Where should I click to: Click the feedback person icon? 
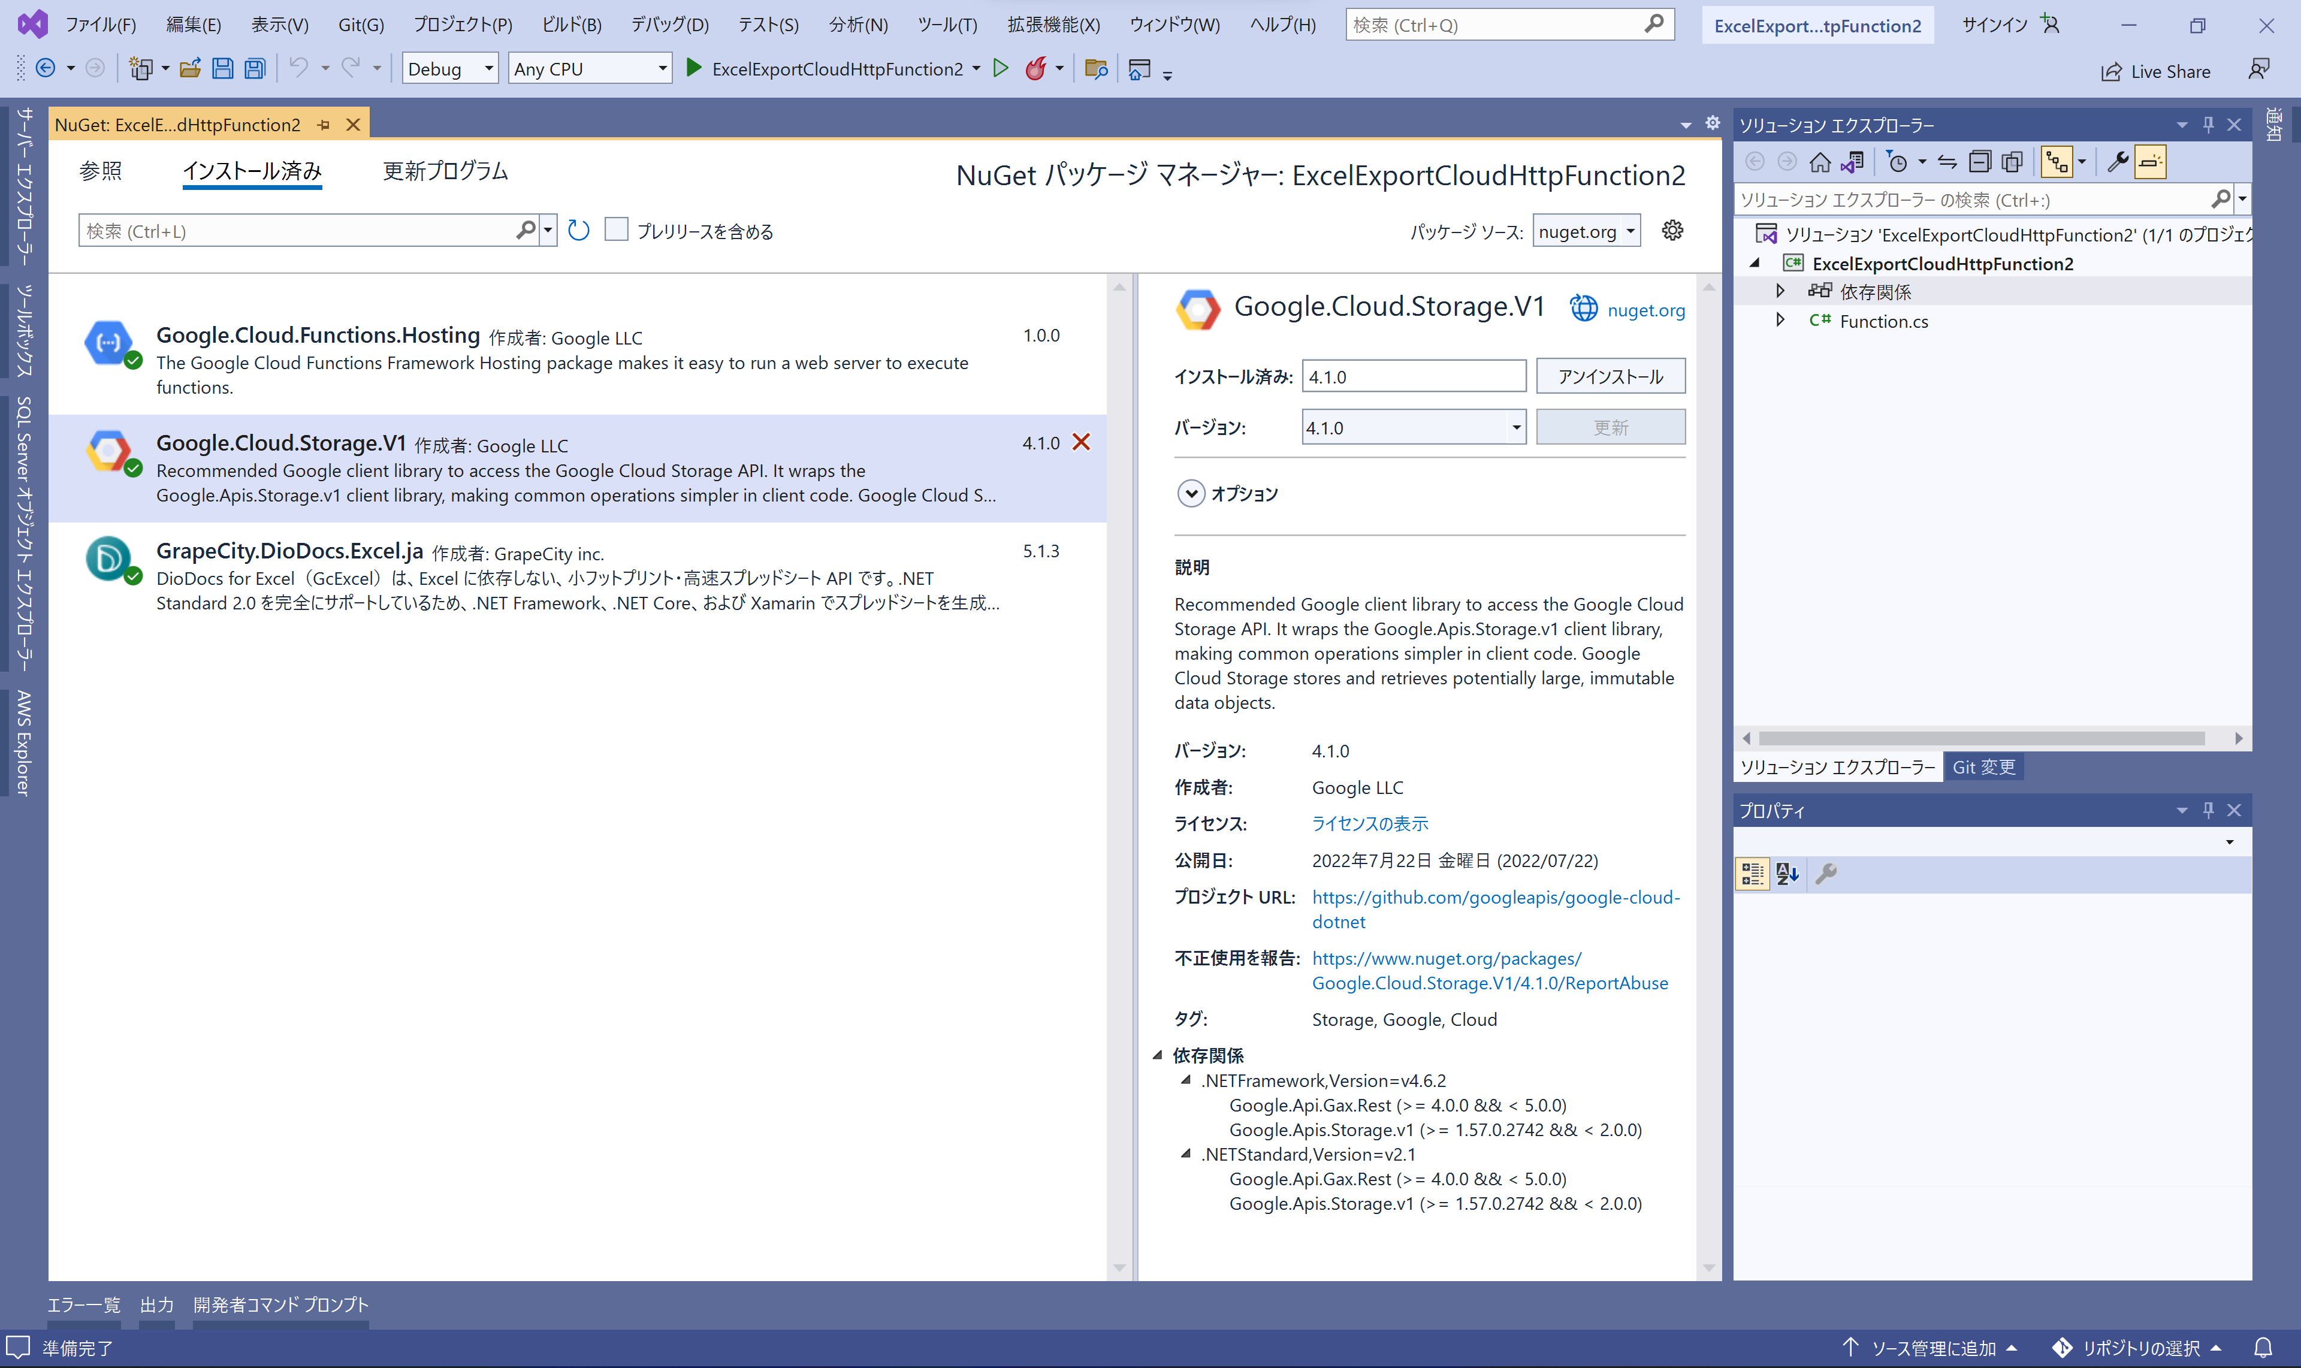(x=2258, y=69)
